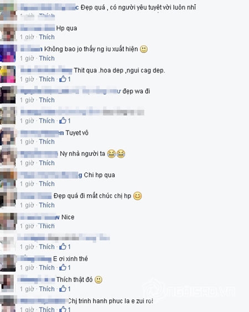
Task: Open avatar of 'Tuyet vô' commenter
Action: (8, 137)
